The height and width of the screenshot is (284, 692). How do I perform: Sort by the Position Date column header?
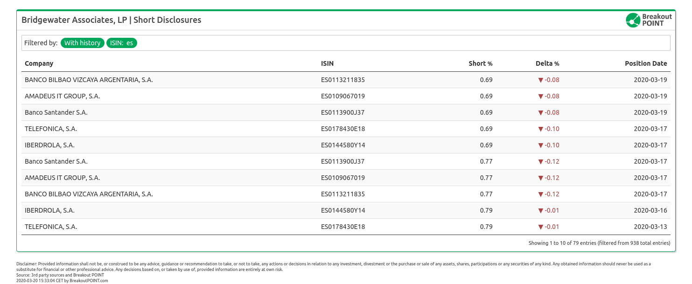646,63
